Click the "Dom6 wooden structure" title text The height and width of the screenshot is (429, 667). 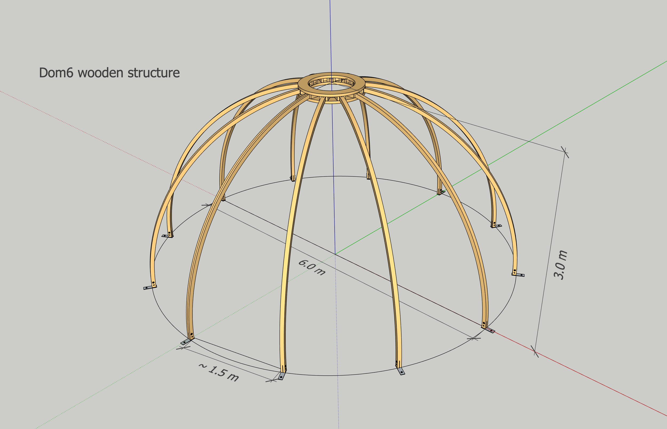point(109,73)
